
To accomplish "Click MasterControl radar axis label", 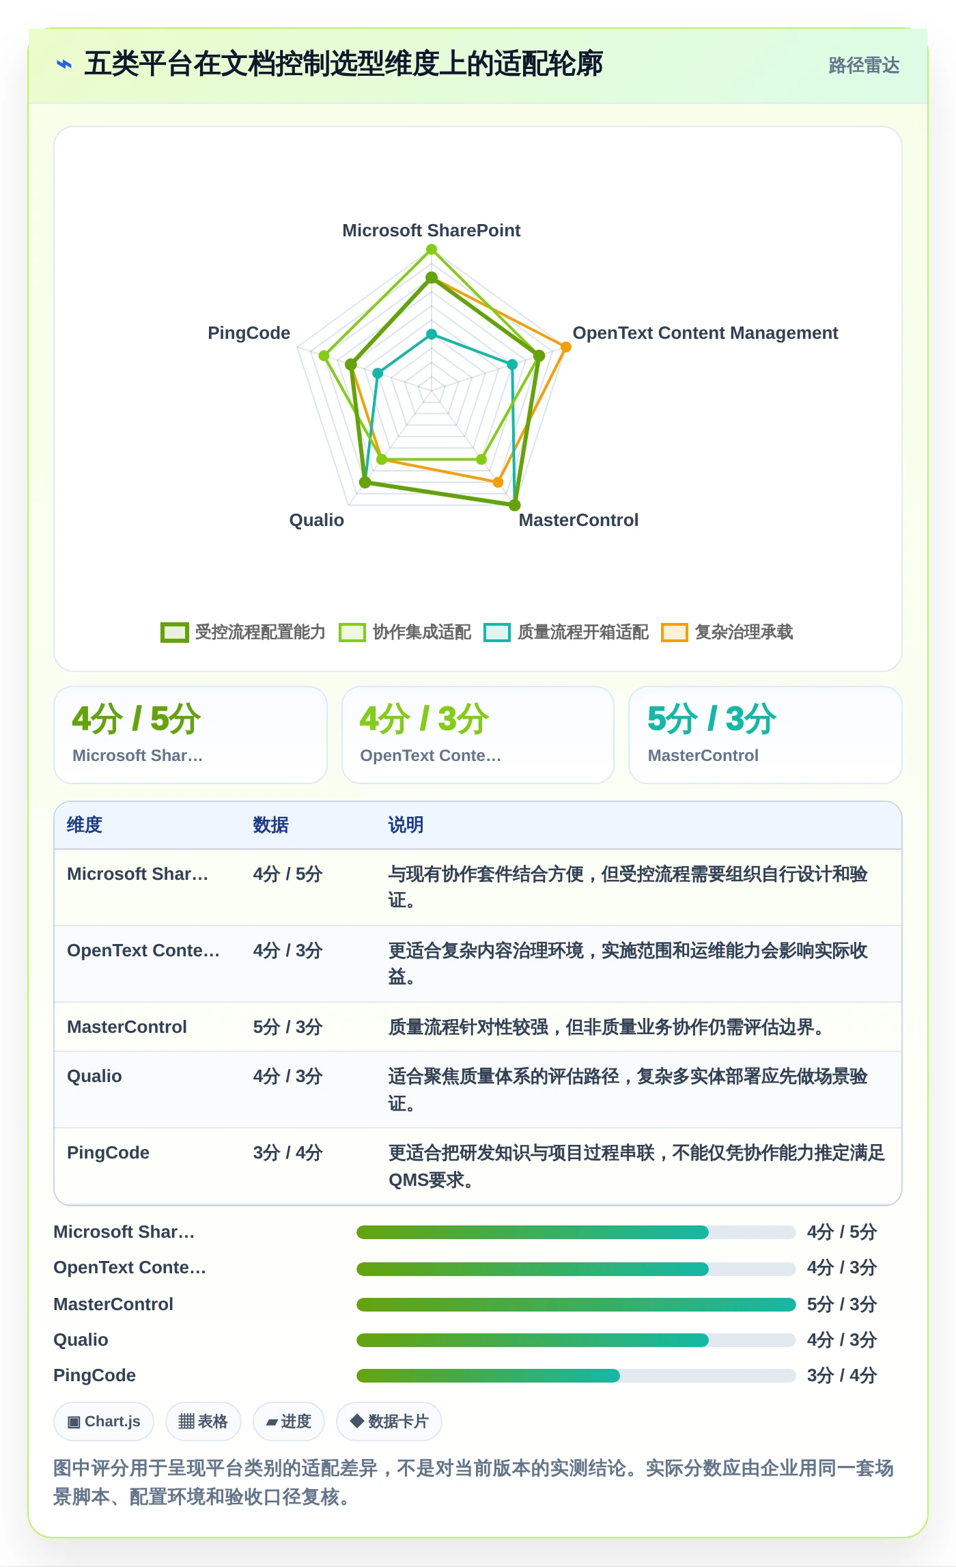I will [x=578, y=521].
